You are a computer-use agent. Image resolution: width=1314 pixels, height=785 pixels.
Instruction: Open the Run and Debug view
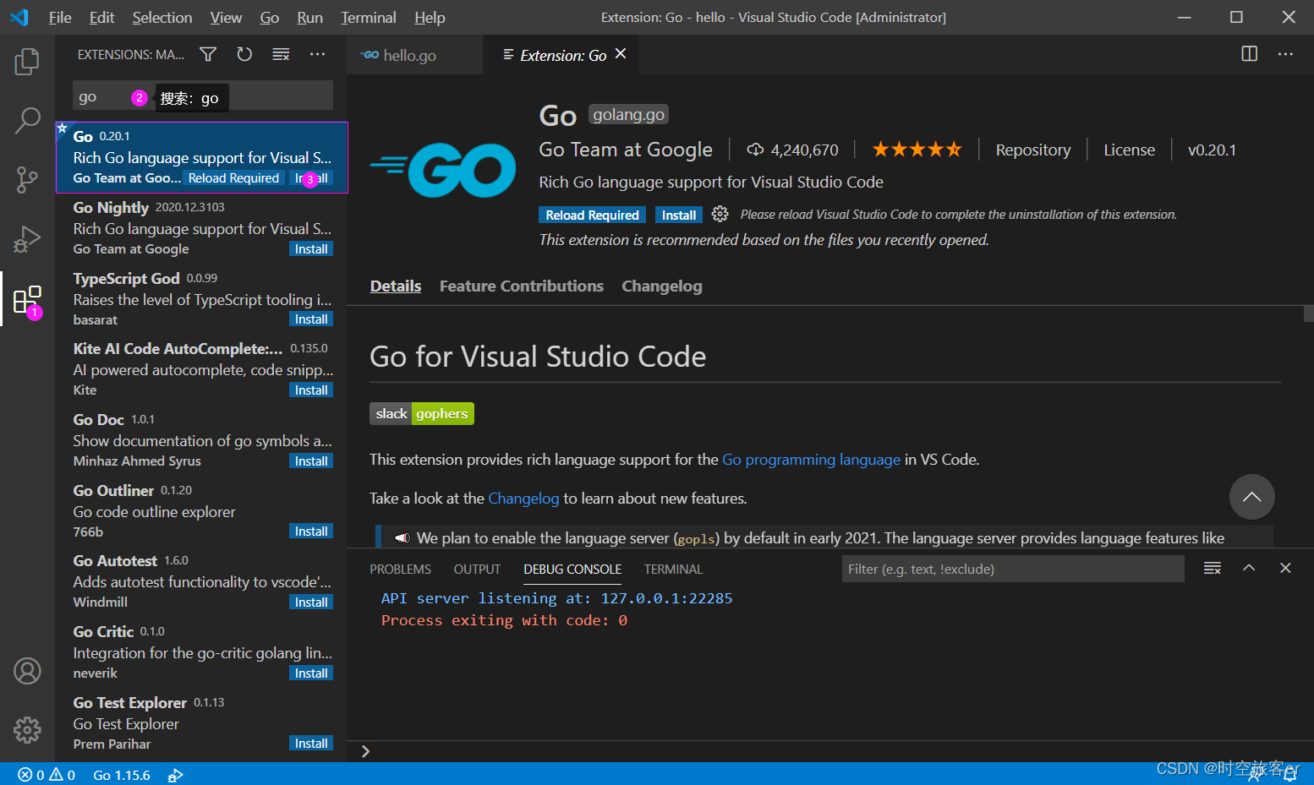point(27,239)
